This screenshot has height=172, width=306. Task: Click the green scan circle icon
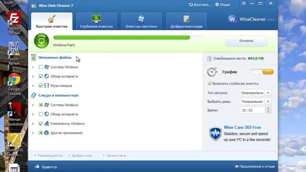click(42, 41)
